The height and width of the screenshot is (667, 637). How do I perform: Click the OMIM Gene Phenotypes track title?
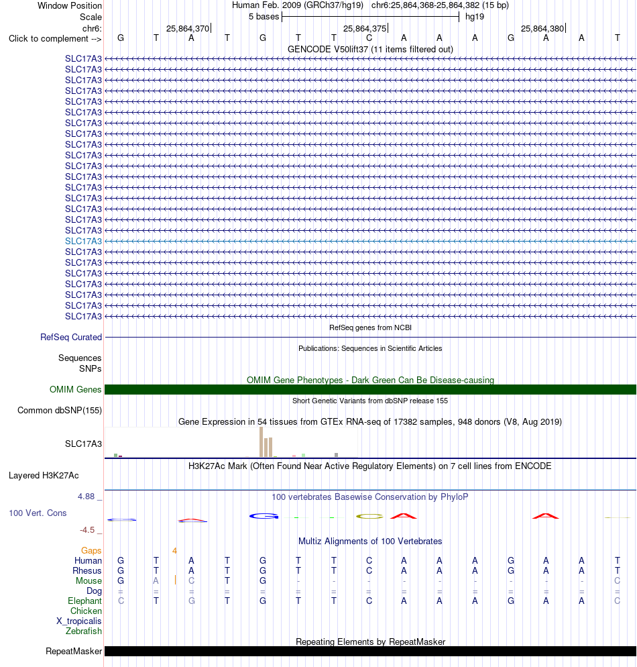pos(370,380)
